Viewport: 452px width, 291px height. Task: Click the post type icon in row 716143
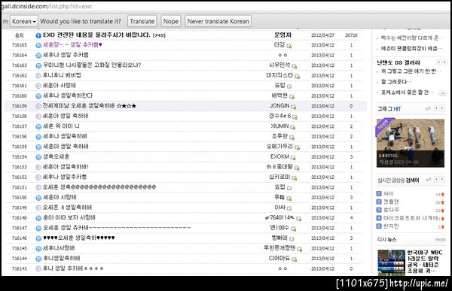pyautogui.click(x=38, y=269)
